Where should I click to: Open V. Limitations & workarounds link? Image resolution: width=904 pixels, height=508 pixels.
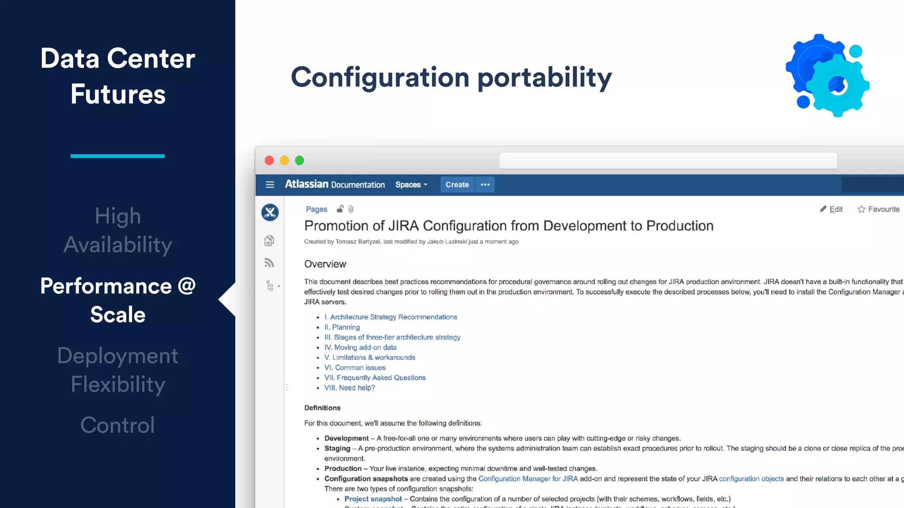370,358
